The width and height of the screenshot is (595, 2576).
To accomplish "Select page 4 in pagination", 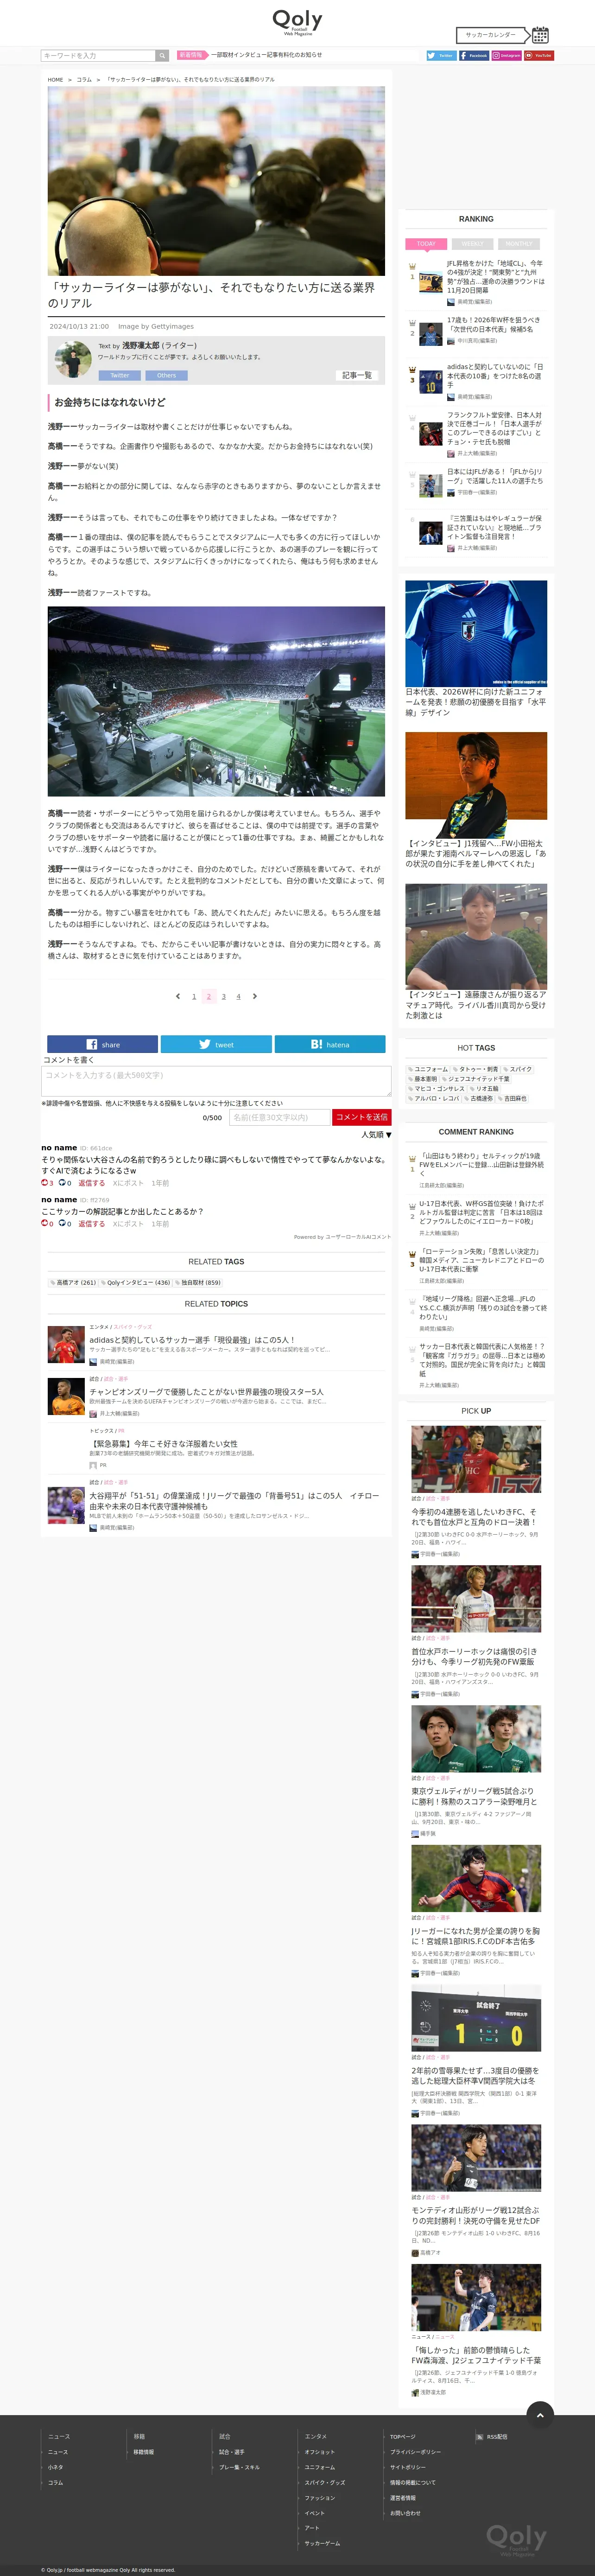I will pyautogui.click(x=238, y=996).
